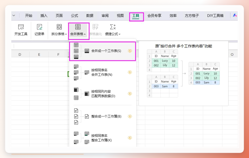Select column D header
The image size is (249, 158).
point(20,55)
